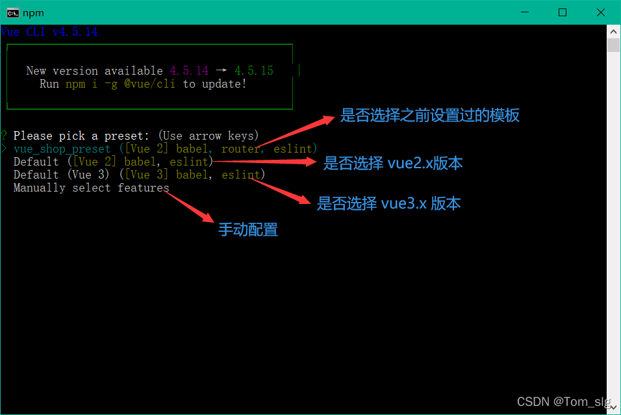Screen dimensions: 621x415
Task: Click the 是否选择 vue2.x版本 annotation
Action: click(393, 163)
